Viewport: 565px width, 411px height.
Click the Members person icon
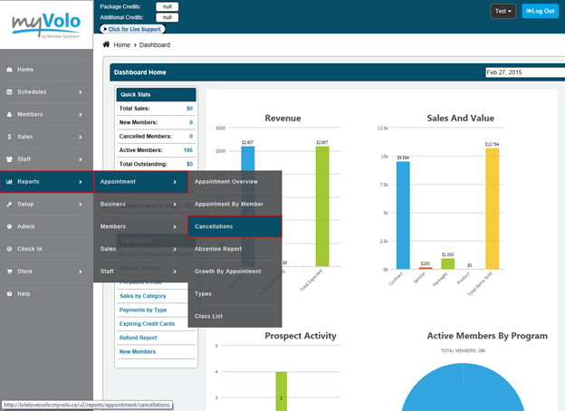coord(9,115)
